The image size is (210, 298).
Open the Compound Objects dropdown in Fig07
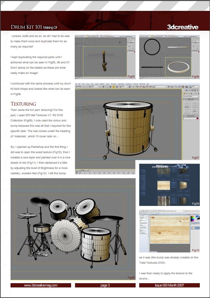click(x=191, y=96)
